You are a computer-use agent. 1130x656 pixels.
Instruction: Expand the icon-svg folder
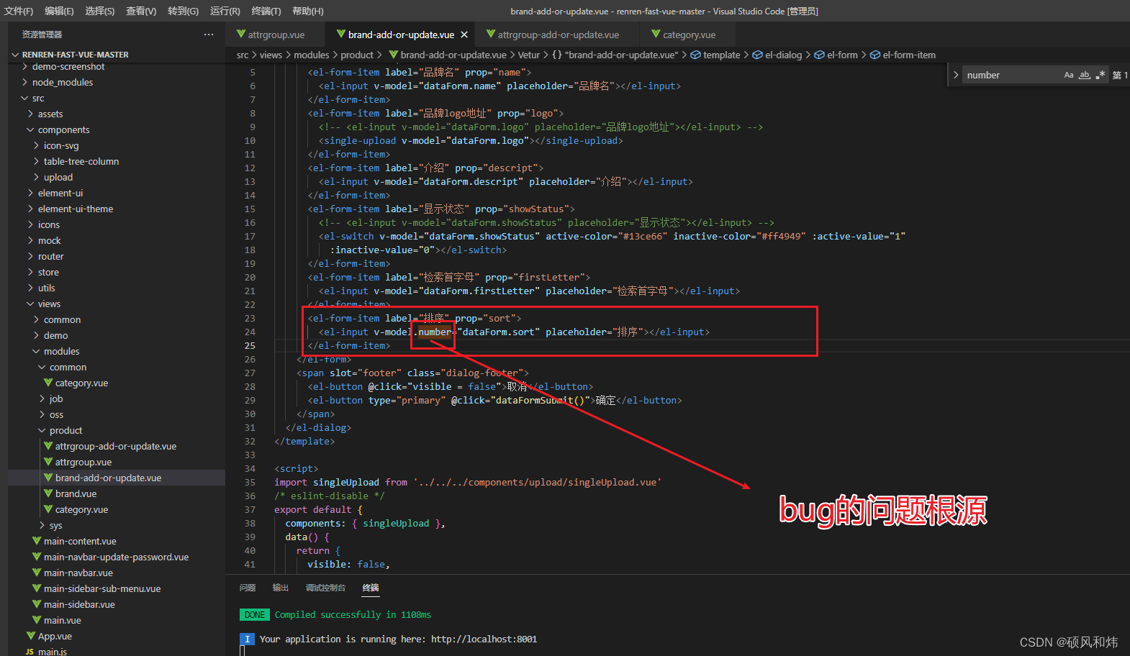[37, 145]
